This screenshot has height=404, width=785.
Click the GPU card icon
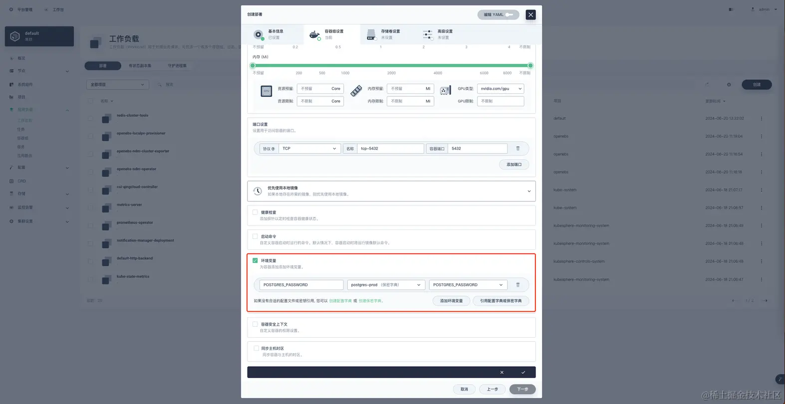tap(445, 91)
